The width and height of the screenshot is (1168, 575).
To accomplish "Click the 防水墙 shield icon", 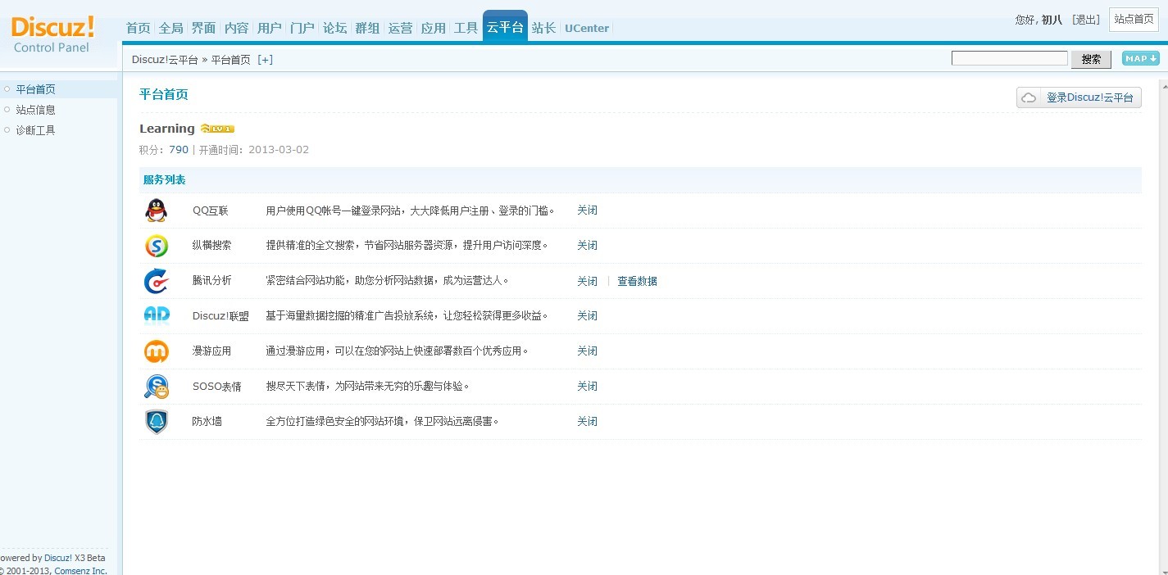I will pos(157,422).
